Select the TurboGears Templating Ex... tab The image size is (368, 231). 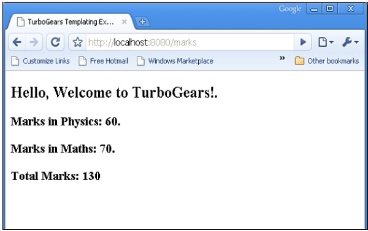coord(71,22)
